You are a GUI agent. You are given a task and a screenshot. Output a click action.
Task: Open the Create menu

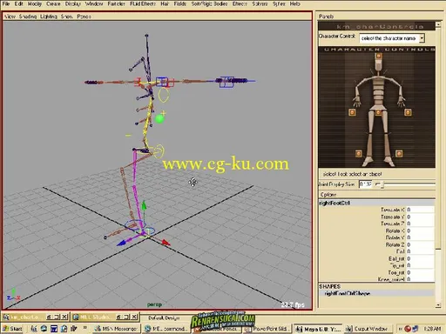pyautogui.click(x=53, y=3)
